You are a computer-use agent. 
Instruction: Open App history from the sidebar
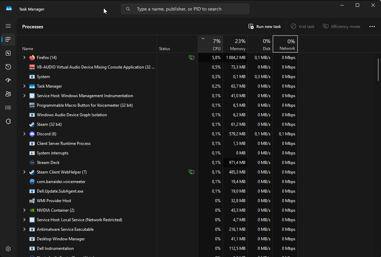tap(8, 67)
